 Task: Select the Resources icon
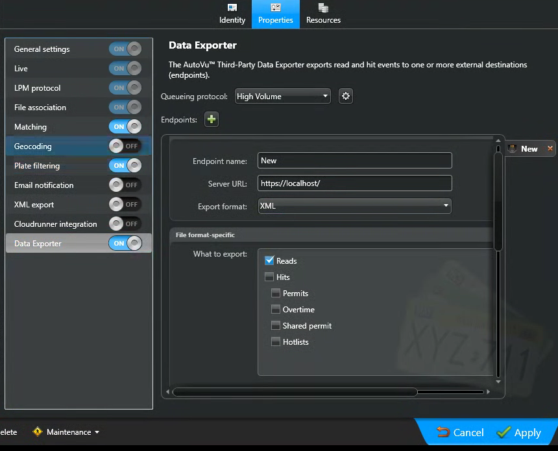tap(322, 9)
